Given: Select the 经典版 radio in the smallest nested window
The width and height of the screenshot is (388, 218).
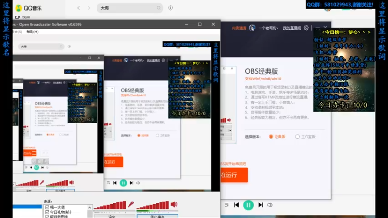Looking at the screenshot, I should [x=47, y=135].
